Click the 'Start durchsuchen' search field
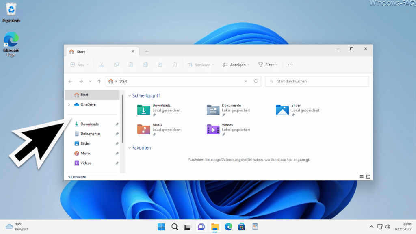 click(x=317, y=81)
